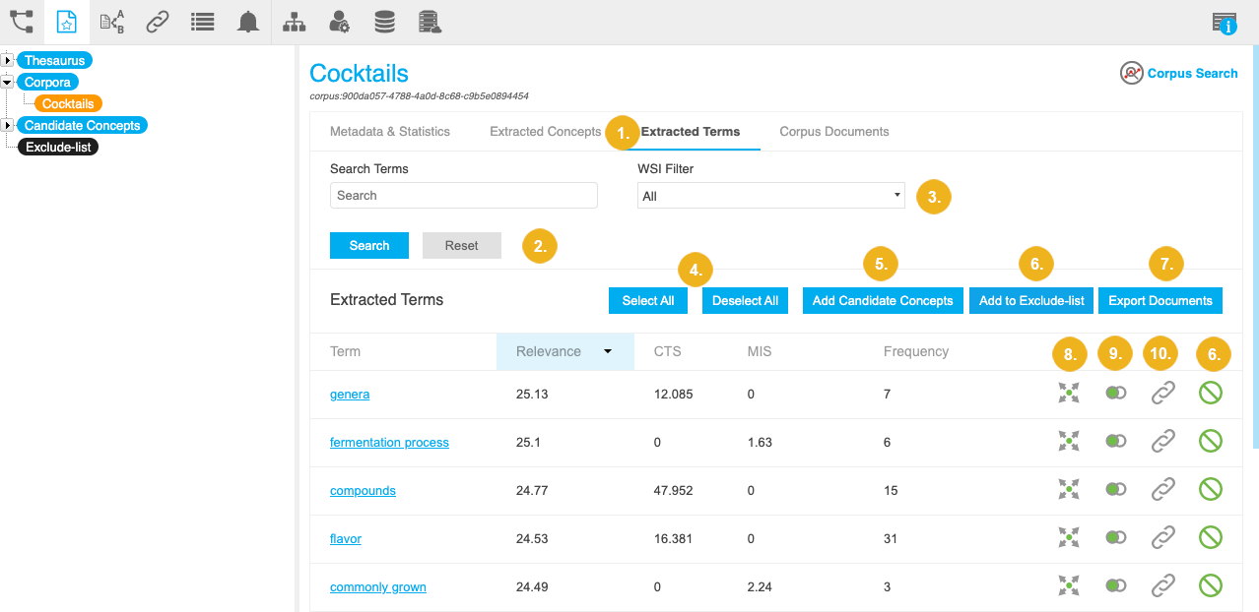Image resolution: width=1259 pixels, height=612 pixels.
Task: Exclude the term 'genera' with block icon
Action: pyautogui.click(x=1210, y=394)
